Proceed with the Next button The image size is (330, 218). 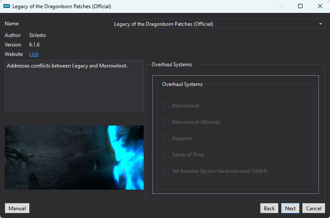[290, 208]
